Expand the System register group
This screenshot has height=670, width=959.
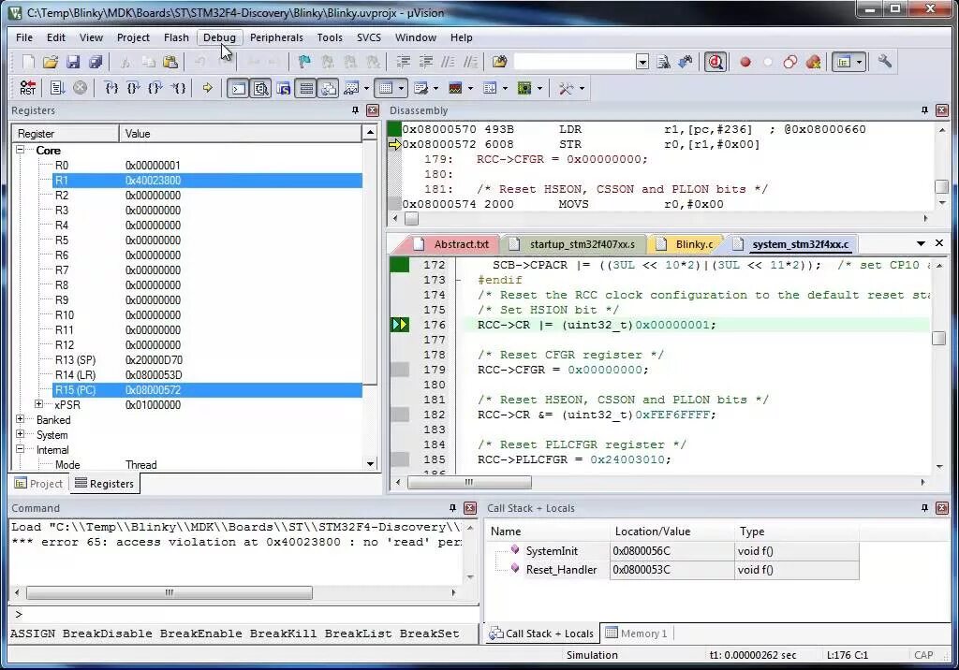[x=21, y=434]
